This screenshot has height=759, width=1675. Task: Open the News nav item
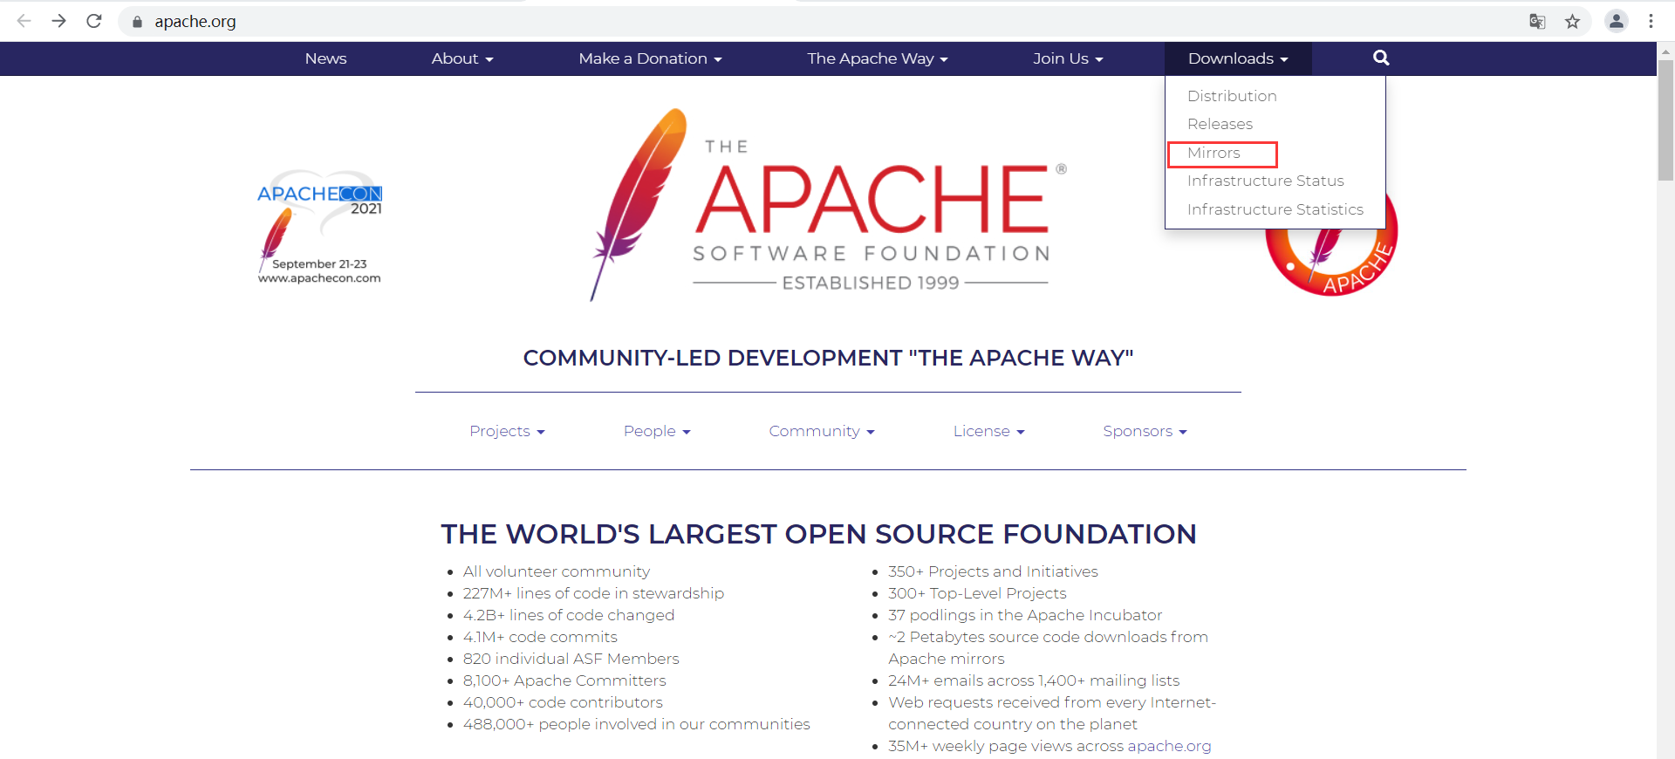[x=325, y=58]
